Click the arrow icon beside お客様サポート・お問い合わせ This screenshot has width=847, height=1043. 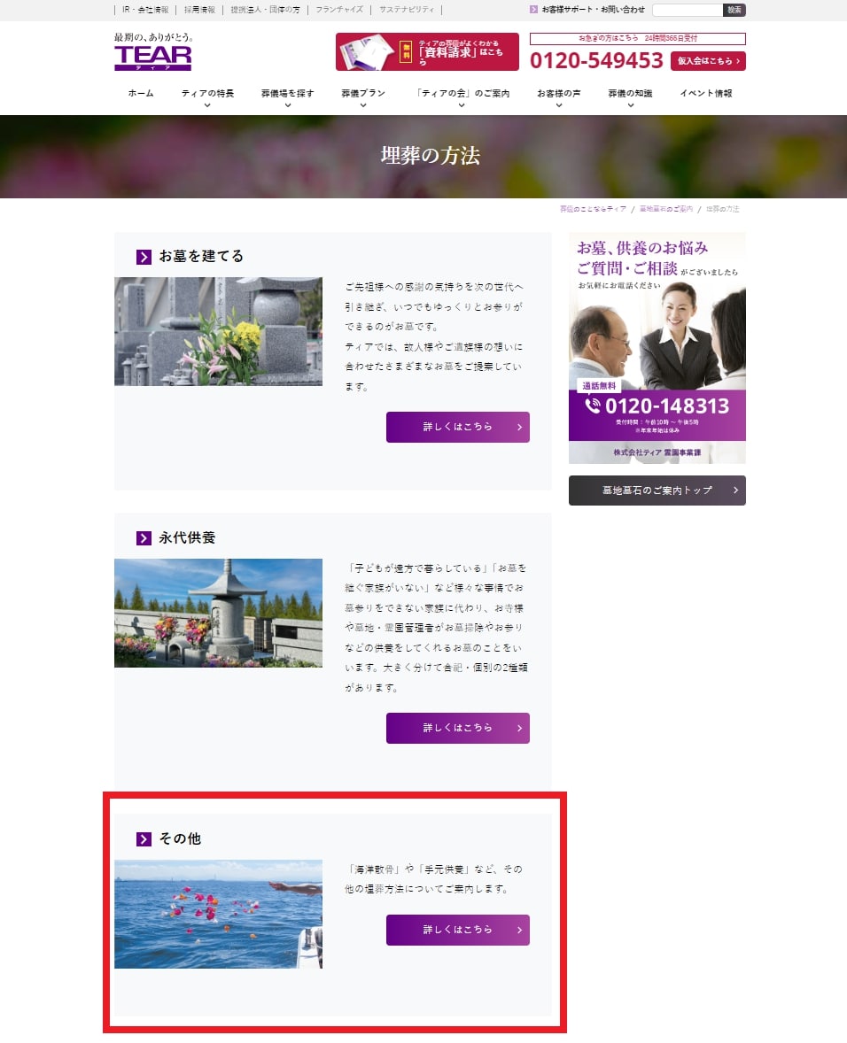pos(533,10)
